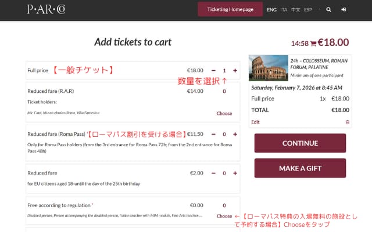
Task: Open the search icon in header
Action: (x=328, y=10)
